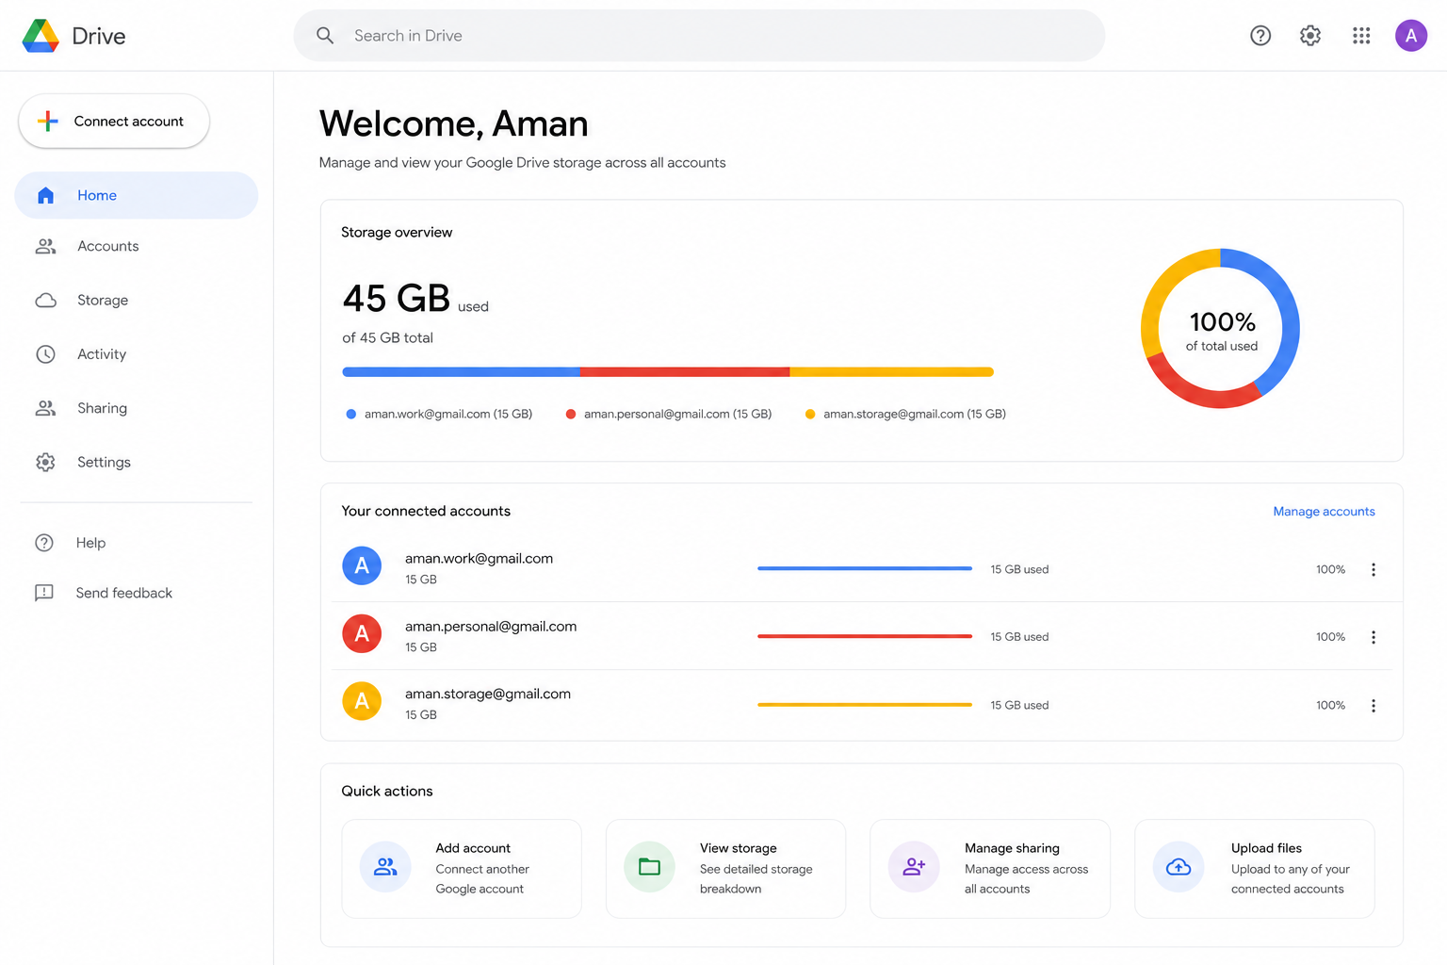Screen dimensions: 1447x965
Task: Click the blue usage bar for aman.work@gmail.com
Action: [x=865, y=568]
